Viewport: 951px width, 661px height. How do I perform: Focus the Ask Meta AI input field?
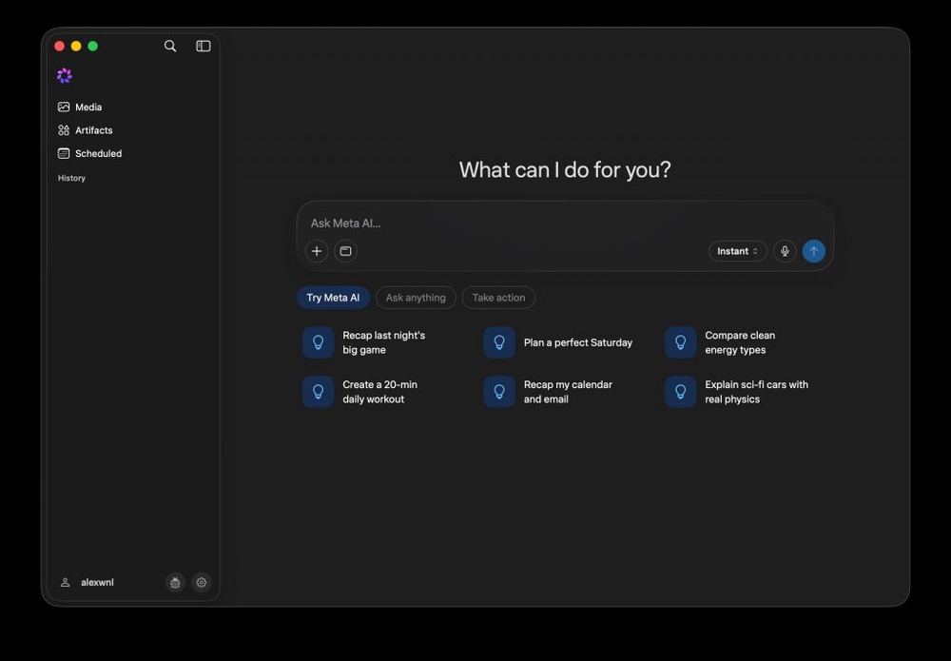pos(564,224)
